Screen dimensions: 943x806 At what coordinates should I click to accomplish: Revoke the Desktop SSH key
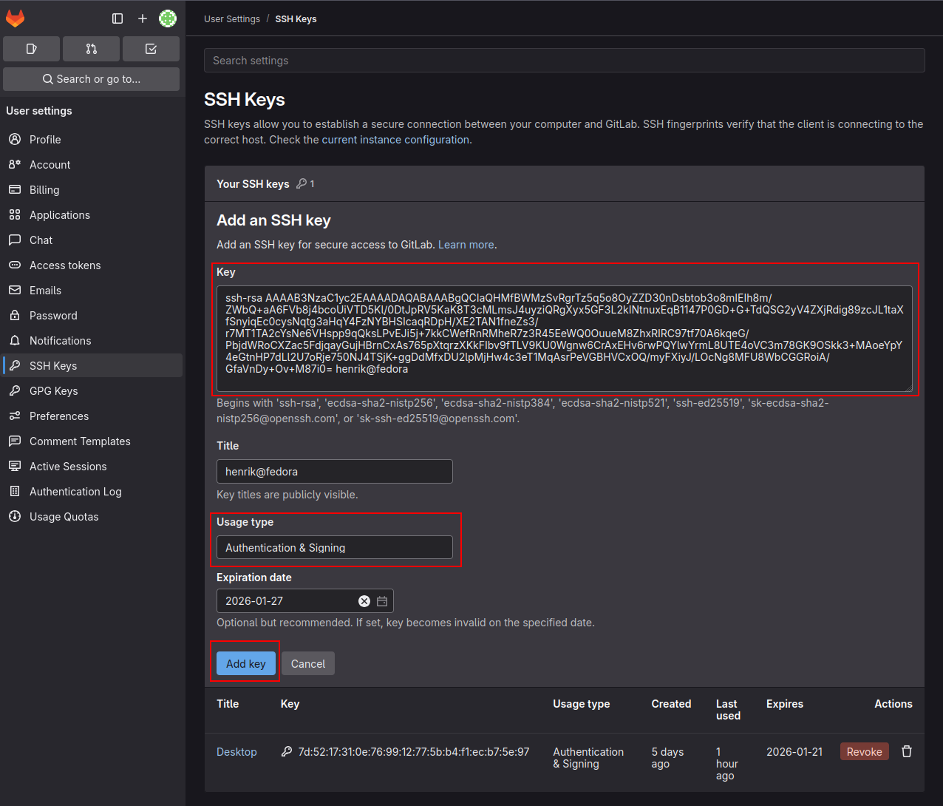864,751
